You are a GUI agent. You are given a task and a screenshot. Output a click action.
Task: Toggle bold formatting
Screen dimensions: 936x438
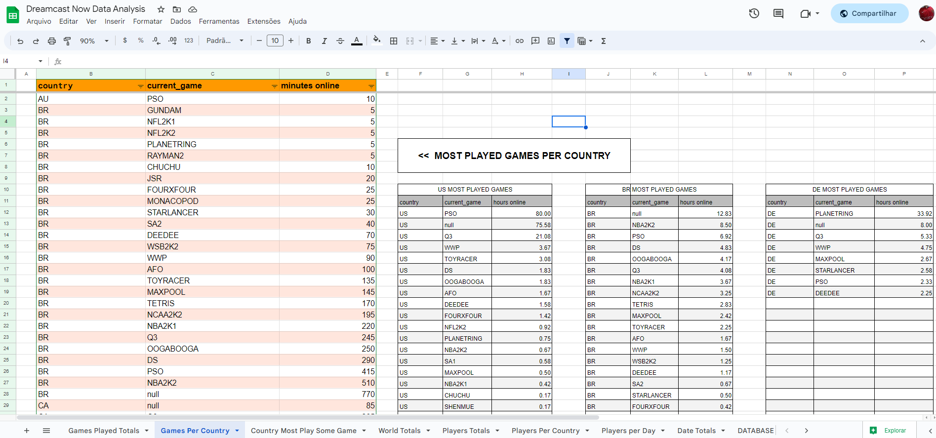pos(309,41)
